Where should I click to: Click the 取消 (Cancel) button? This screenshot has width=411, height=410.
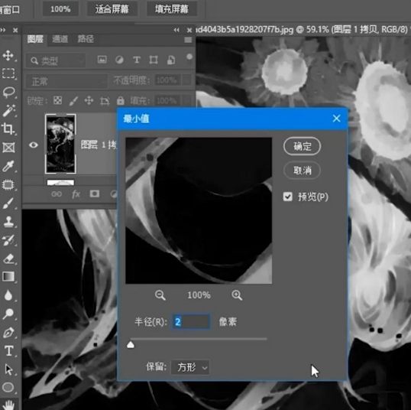pos(302,171)
